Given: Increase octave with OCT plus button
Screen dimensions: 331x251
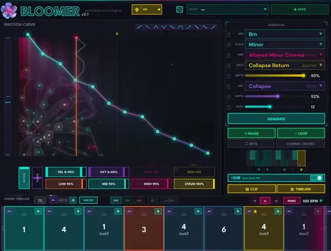Looking at the screenshot, I should (x=73, y=200).
